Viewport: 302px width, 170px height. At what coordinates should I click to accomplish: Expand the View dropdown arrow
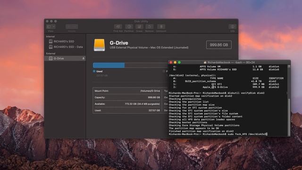pyautogui.click(x=54, y=26)
